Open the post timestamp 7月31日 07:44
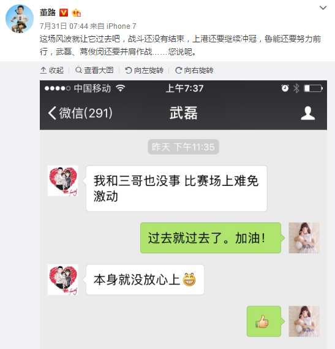335x349 pixels. coord(64,26)
